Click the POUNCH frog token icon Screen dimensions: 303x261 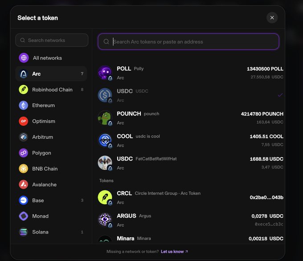click(105, 118)
